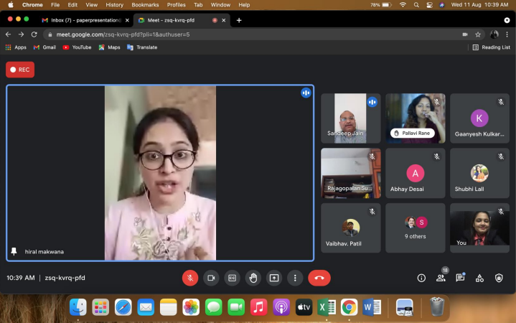Unpin hiral makwana using the pin icon

(x=14, y=251)
